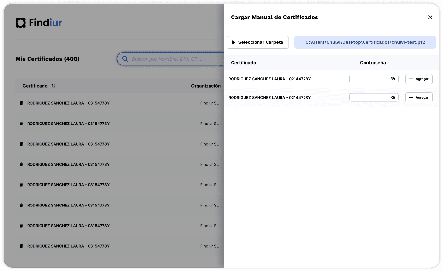Click Agregar button in the second panel row
The image size is (443, 271).
(419, 97)
